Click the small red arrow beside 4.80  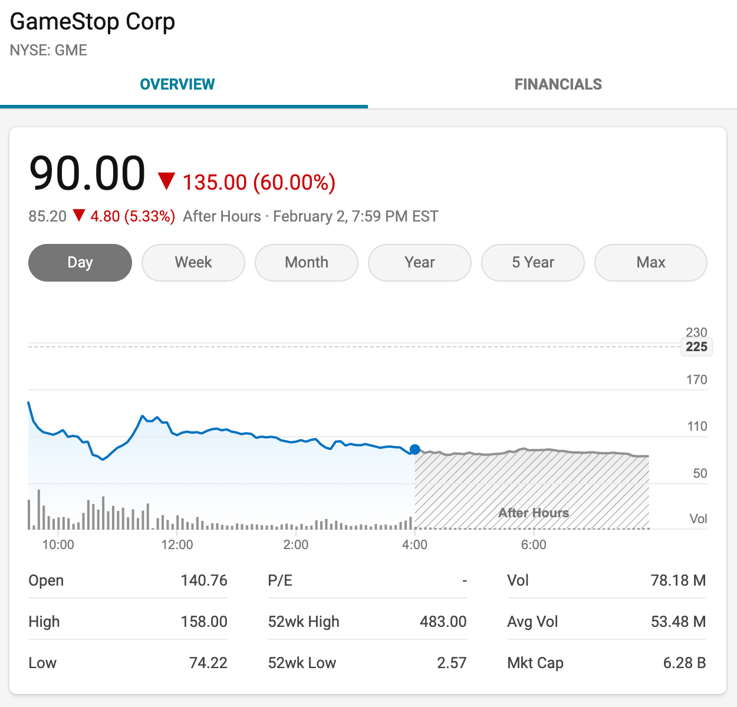point(79,215)
